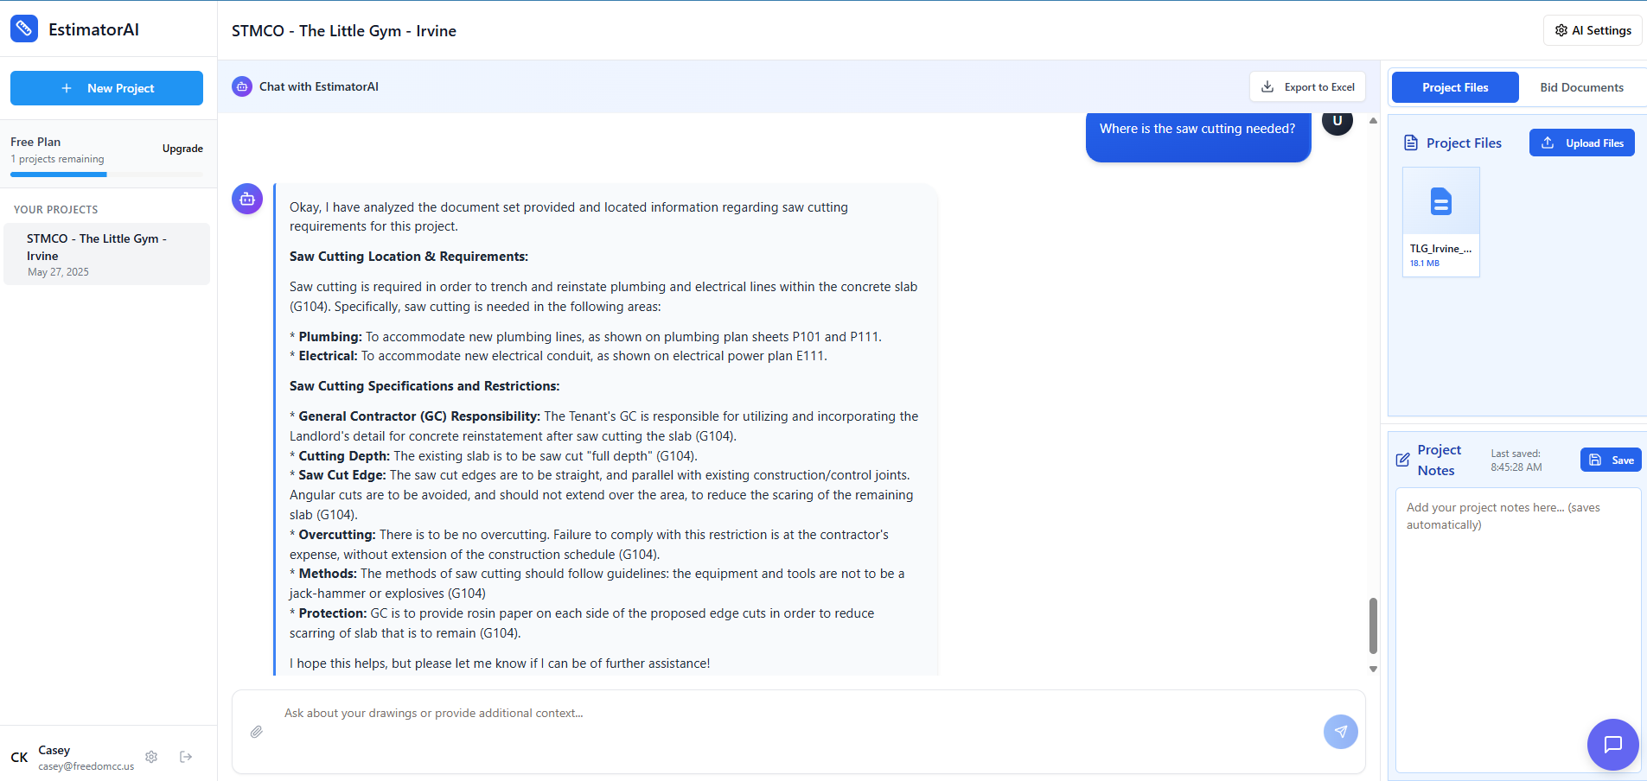Click the chat bot avatar in header
Image resolution: width=1647 pixels, height=781 pixels.
[x=242, y=86]
